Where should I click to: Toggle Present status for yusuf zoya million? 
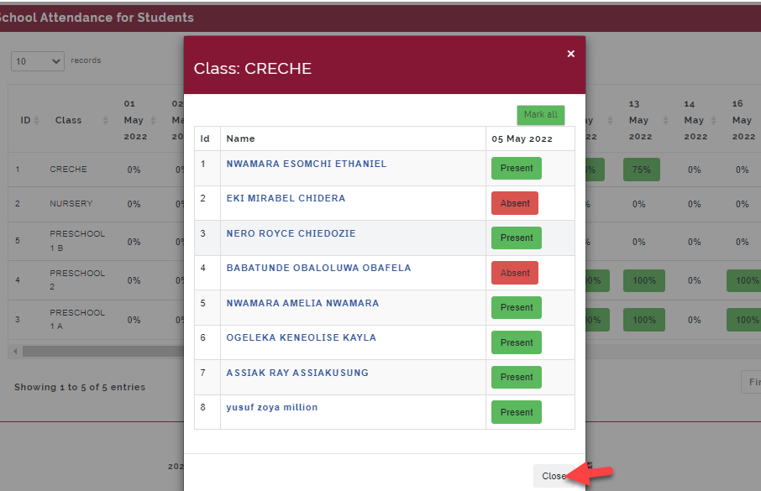[517, 412]
